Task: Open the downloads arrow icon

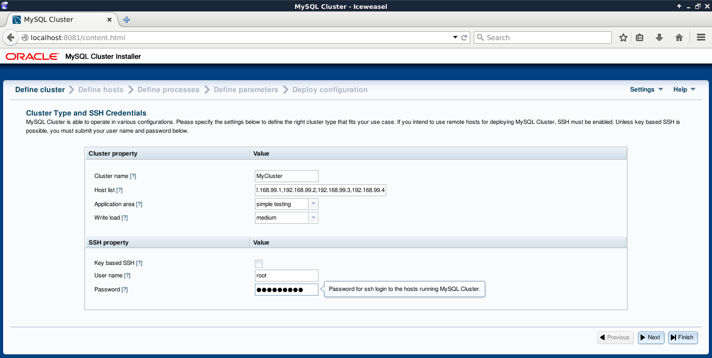Action: pos(659,37)
